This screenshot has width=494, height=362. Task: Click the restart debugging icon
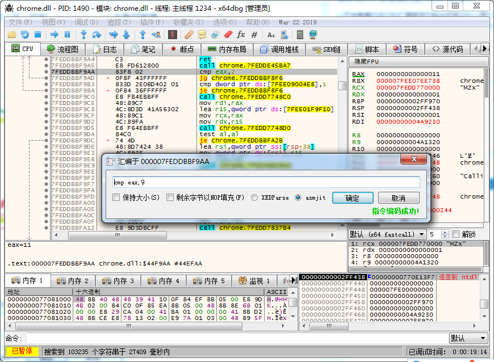click(x=25, y=35)
